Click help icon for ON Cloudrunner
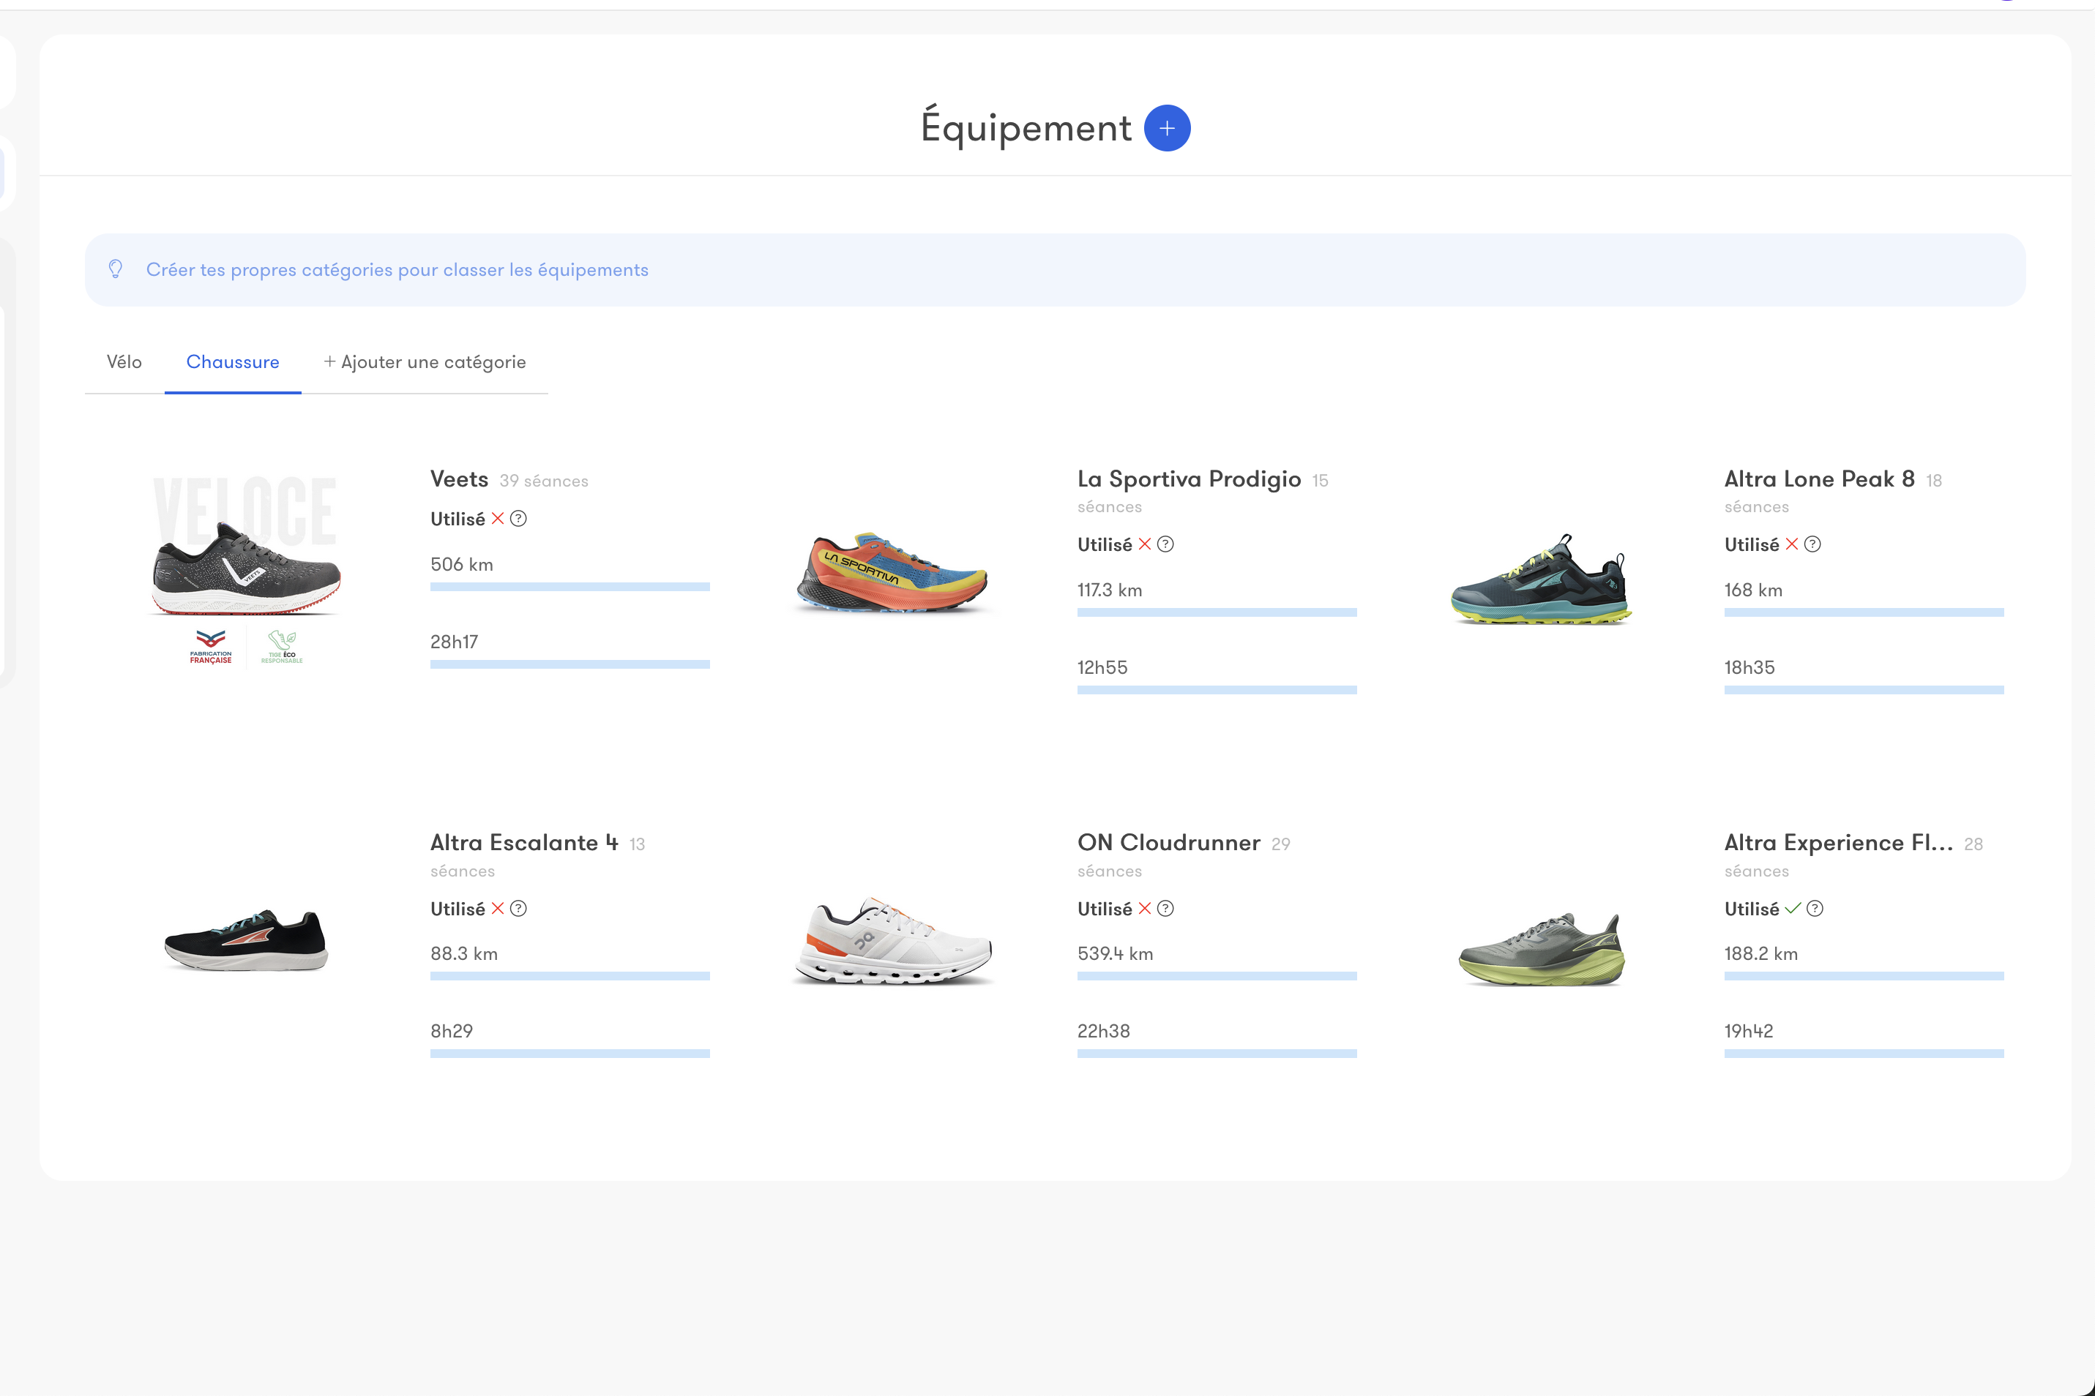Screen dimensions: 2095x1396 (1165, 908)
